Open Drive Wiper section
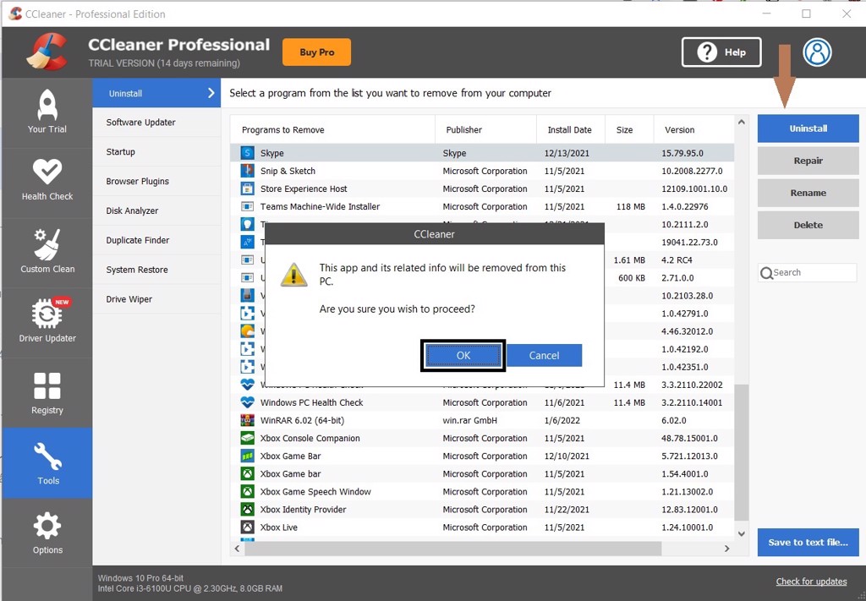This screenshot has width=866, height=601. pyautogui.click(x=156, y=299)
